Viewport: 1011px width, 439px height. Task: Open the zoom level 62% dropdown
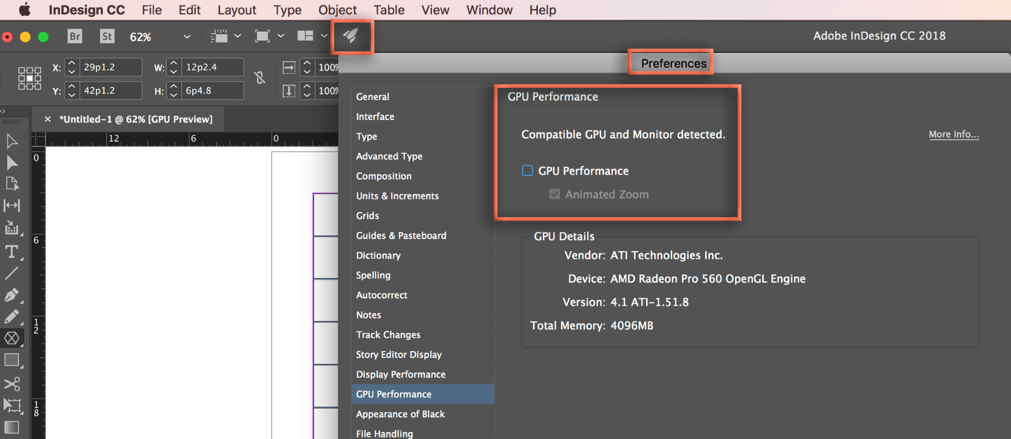(187, 37)
